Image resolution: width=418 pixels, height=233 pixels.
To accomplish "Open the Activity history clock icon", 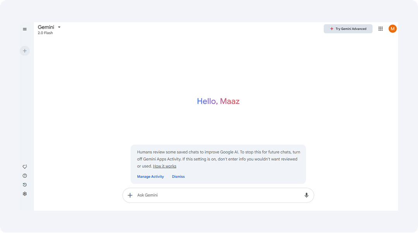I will (25, 185).
